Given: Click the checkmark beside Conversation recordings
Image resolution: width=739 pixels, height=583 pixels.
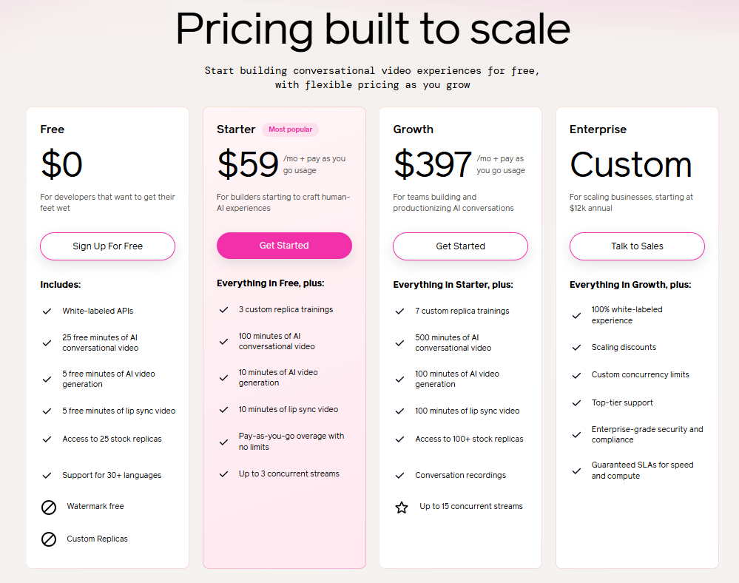Looking at the screenshot, I should click(399, 476).
